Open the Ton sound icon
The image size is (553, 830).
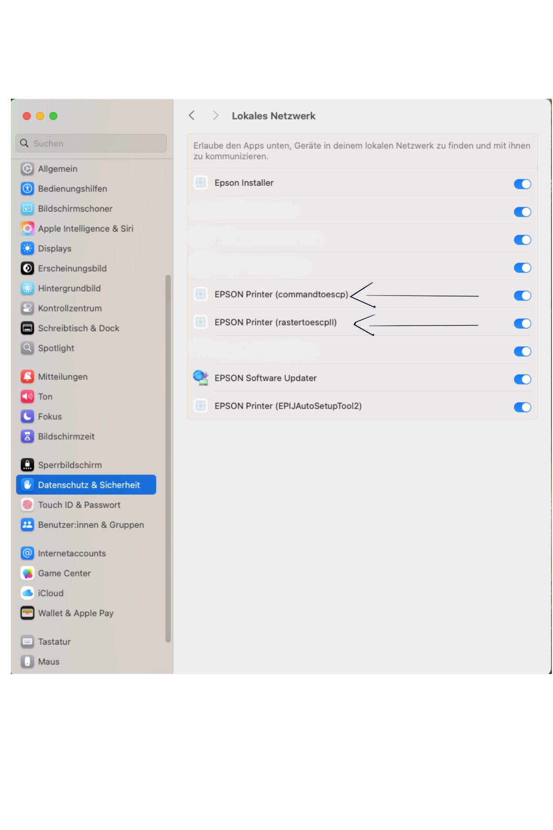pyautogui.click(x=28, y=397)
